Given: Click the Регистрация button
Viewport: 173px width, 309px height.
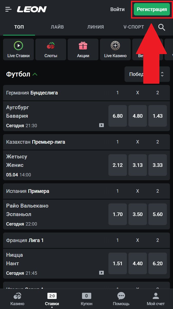Looking at the screenshot, I should pyautogui.click(x=152, y=10).
